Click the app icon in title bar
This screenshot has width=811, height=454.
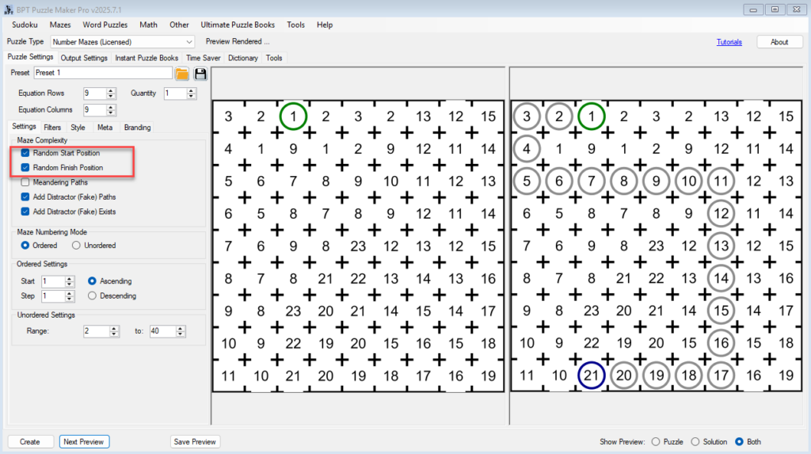pos(9,9)
